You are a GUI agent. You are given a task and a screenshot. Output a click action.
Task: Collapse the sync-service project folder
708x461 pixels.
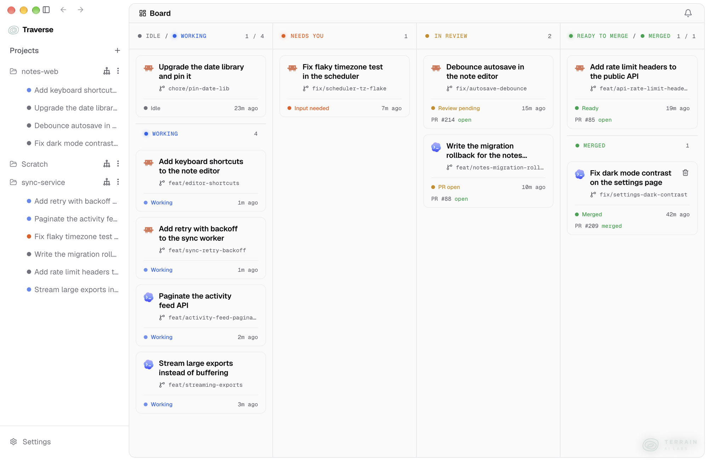click(13, 182)
